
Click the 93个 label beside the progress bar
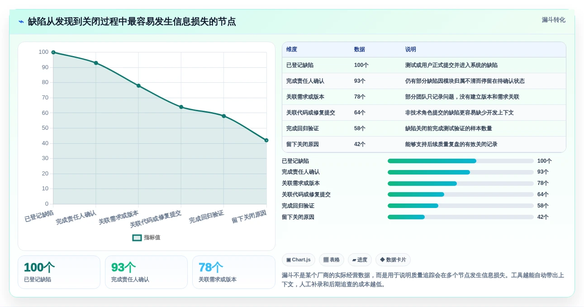(x=543, y=172)
